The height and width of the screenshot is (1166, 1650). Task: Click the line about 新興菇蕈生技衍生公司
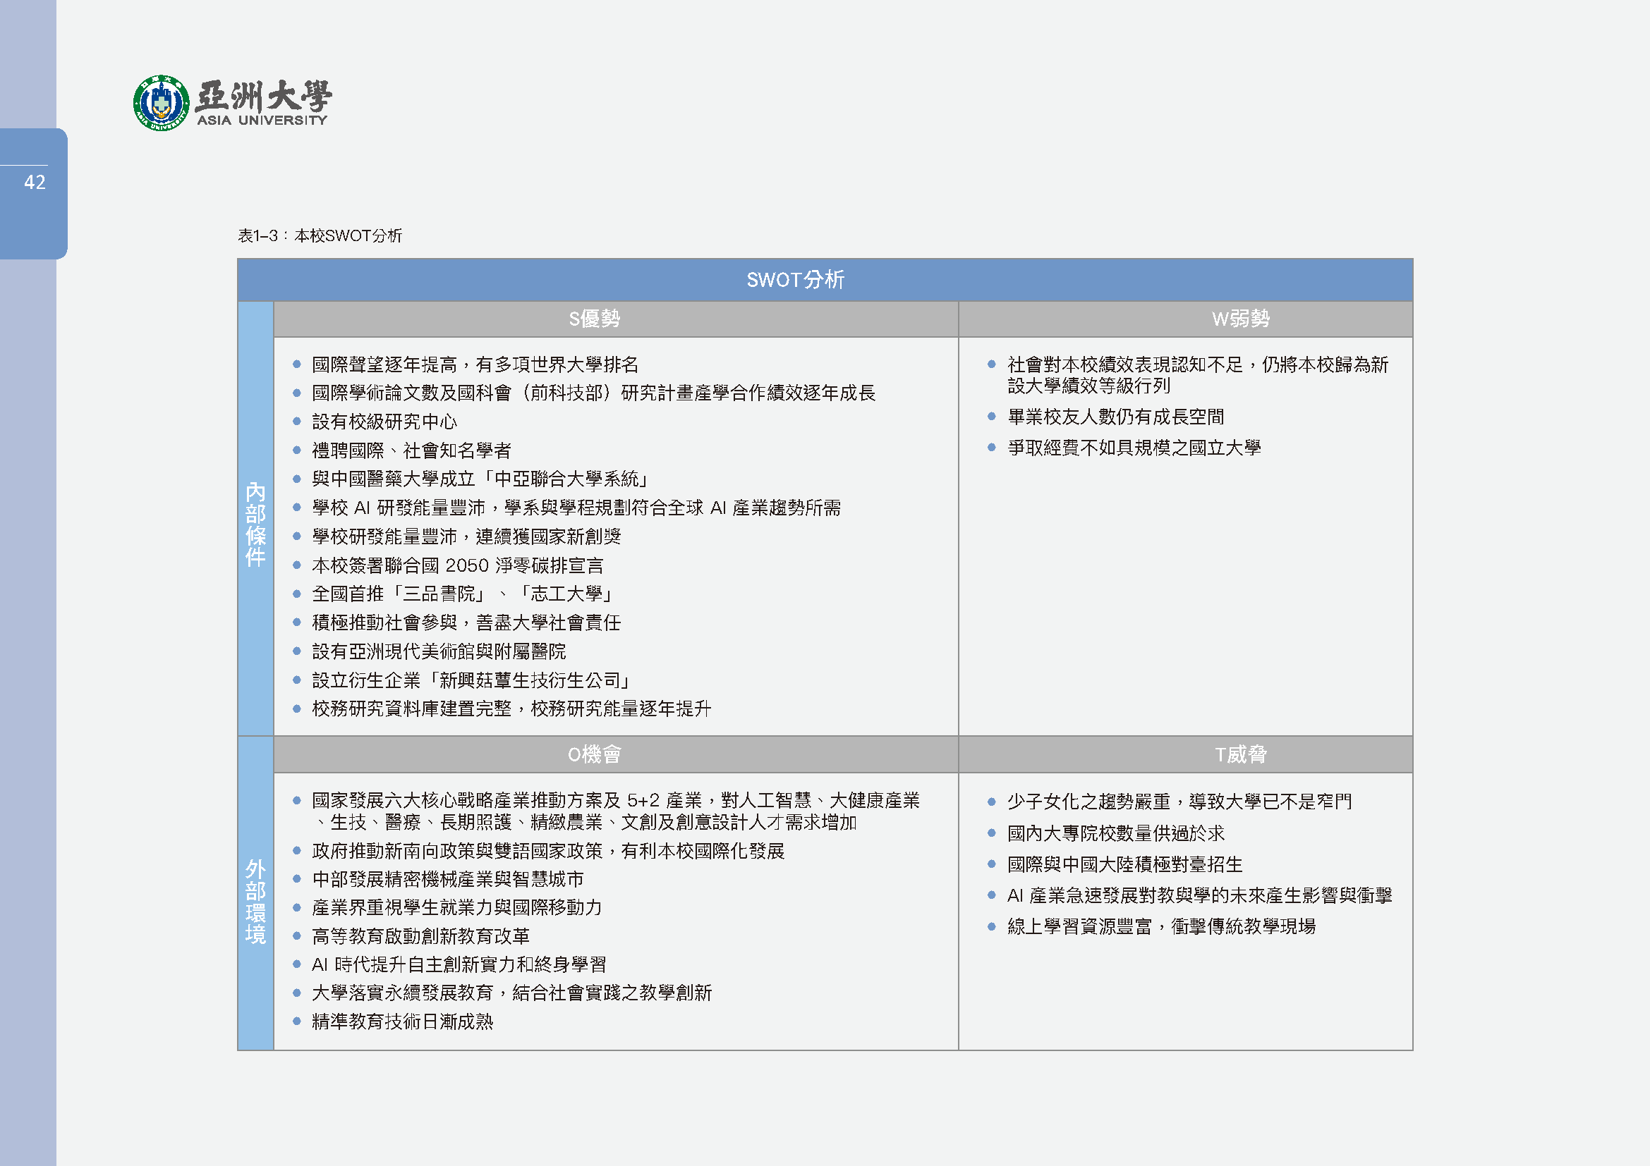pyautogui.click(x=472, y=680)
